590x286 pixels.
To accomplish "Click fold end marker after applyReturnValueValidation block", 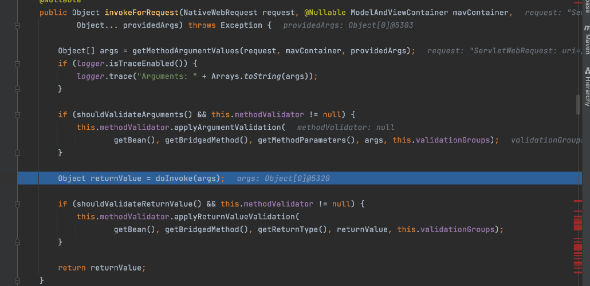I will (x=18, y=242).
